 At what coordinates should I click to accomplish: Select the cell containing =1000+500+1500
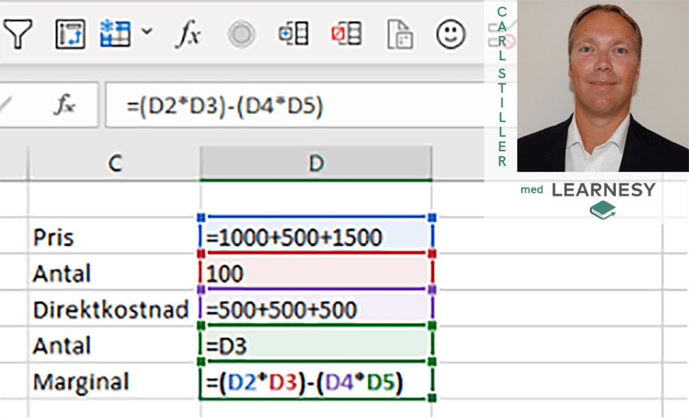315,237
